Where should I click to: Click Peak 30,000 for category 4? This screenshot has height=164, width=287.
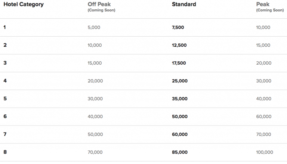click(263, 81)
